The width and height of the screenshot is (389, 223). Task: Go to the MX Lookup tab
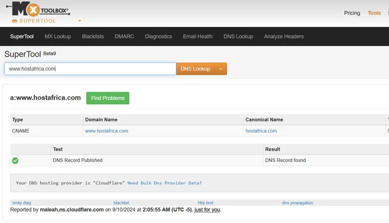tap(58, 36)
